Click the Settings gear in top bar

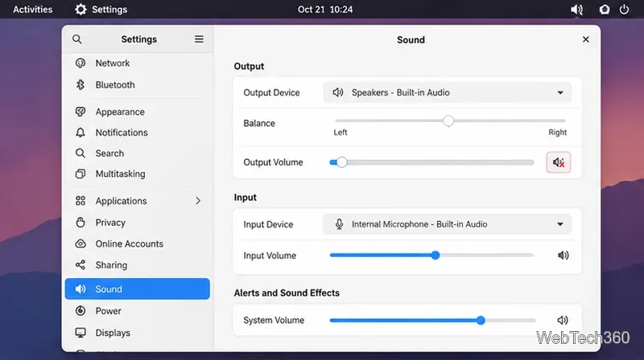click(80, 9)
